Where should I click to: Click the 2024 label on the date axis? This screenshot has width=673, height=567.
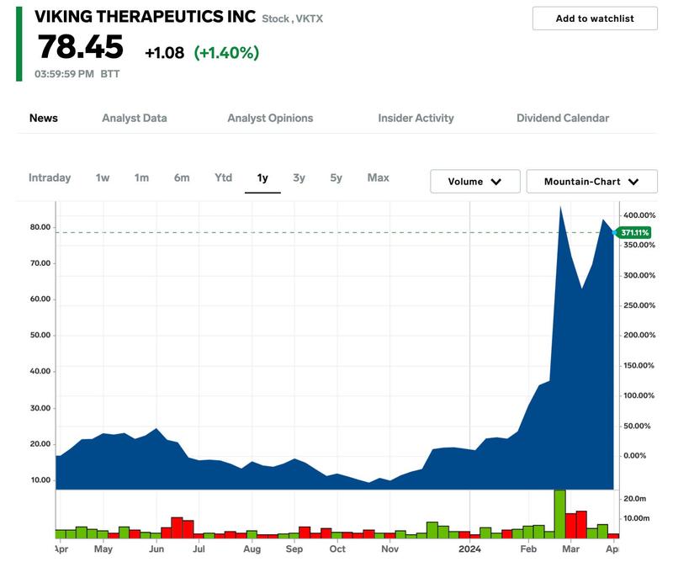pos(469,549)
